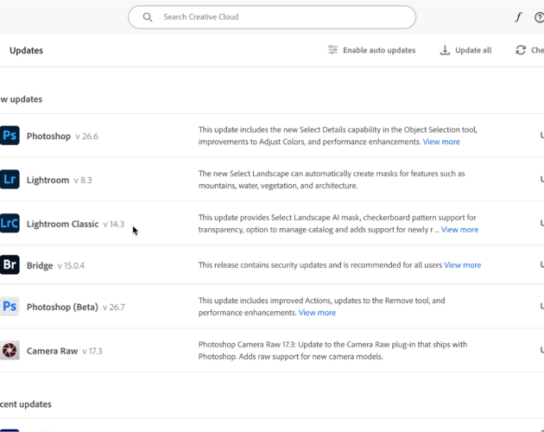Select the Photoshop name text
This screenshot has width=544, height=432.
48,137
